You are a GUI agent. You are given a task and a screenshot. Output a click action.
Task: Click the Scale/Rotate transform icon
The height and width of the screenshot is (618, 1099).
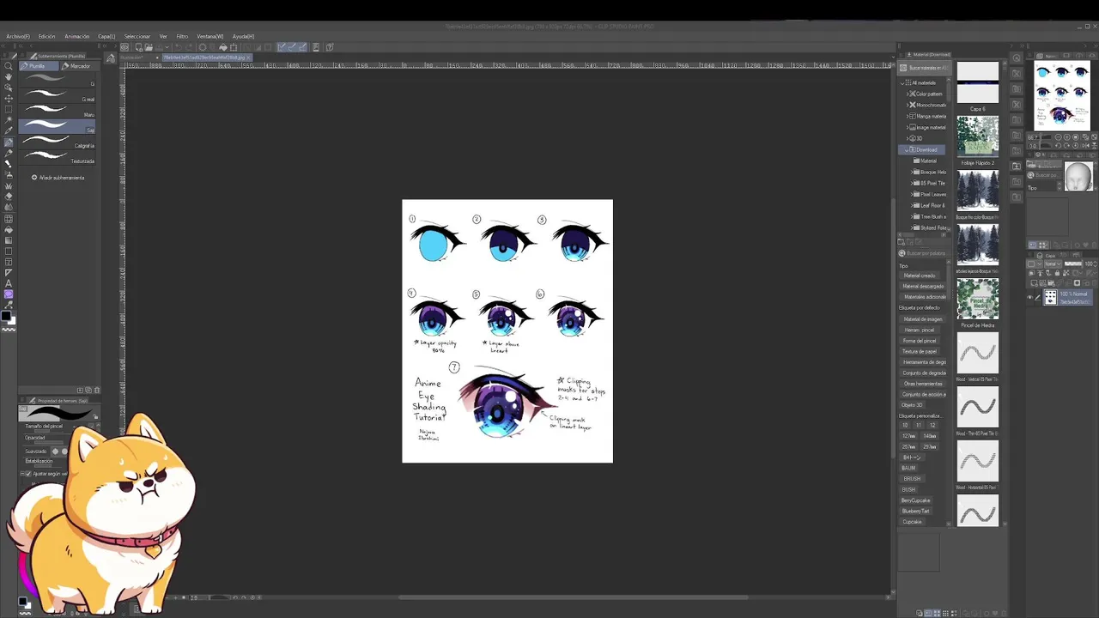234,47
